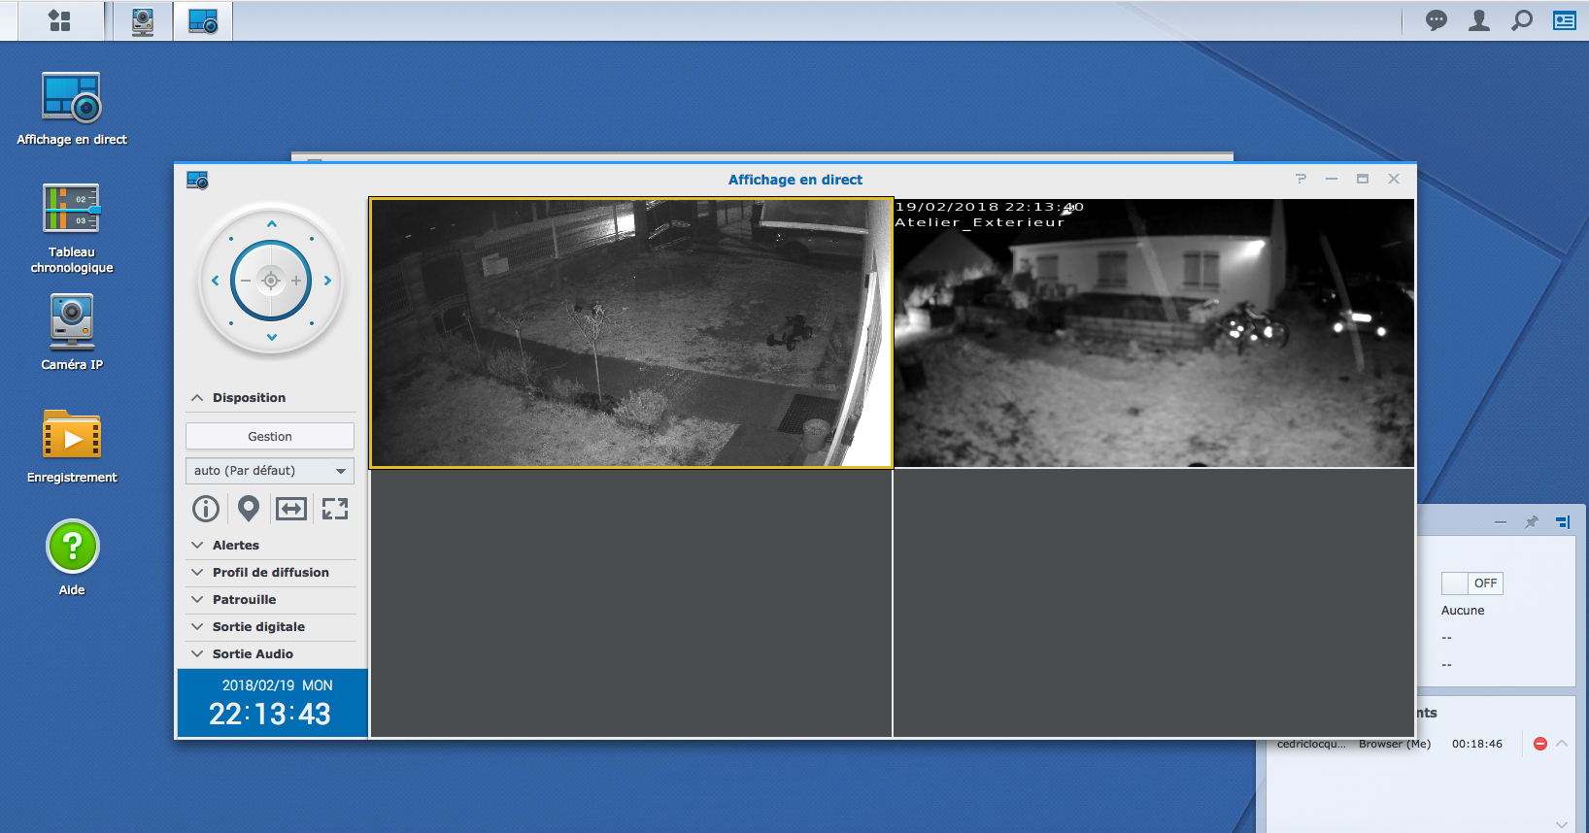Select the Affichage en direct taskbar icon
1589x833 pixels.
coord(203,20)
